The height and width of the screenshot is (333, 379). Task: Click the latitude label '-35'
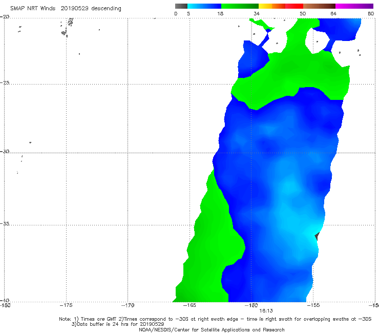click(x=5, y=224)
